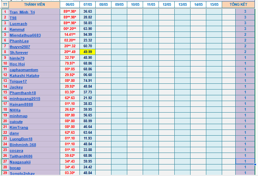Viewport: 258px width, 176px height.
Task: Select the 12/05 date header
Action: 167,5
